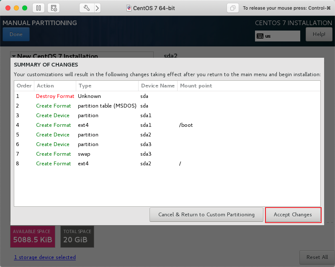
Task: Click ext4 type in row 4
Action: tap(83, 125)
